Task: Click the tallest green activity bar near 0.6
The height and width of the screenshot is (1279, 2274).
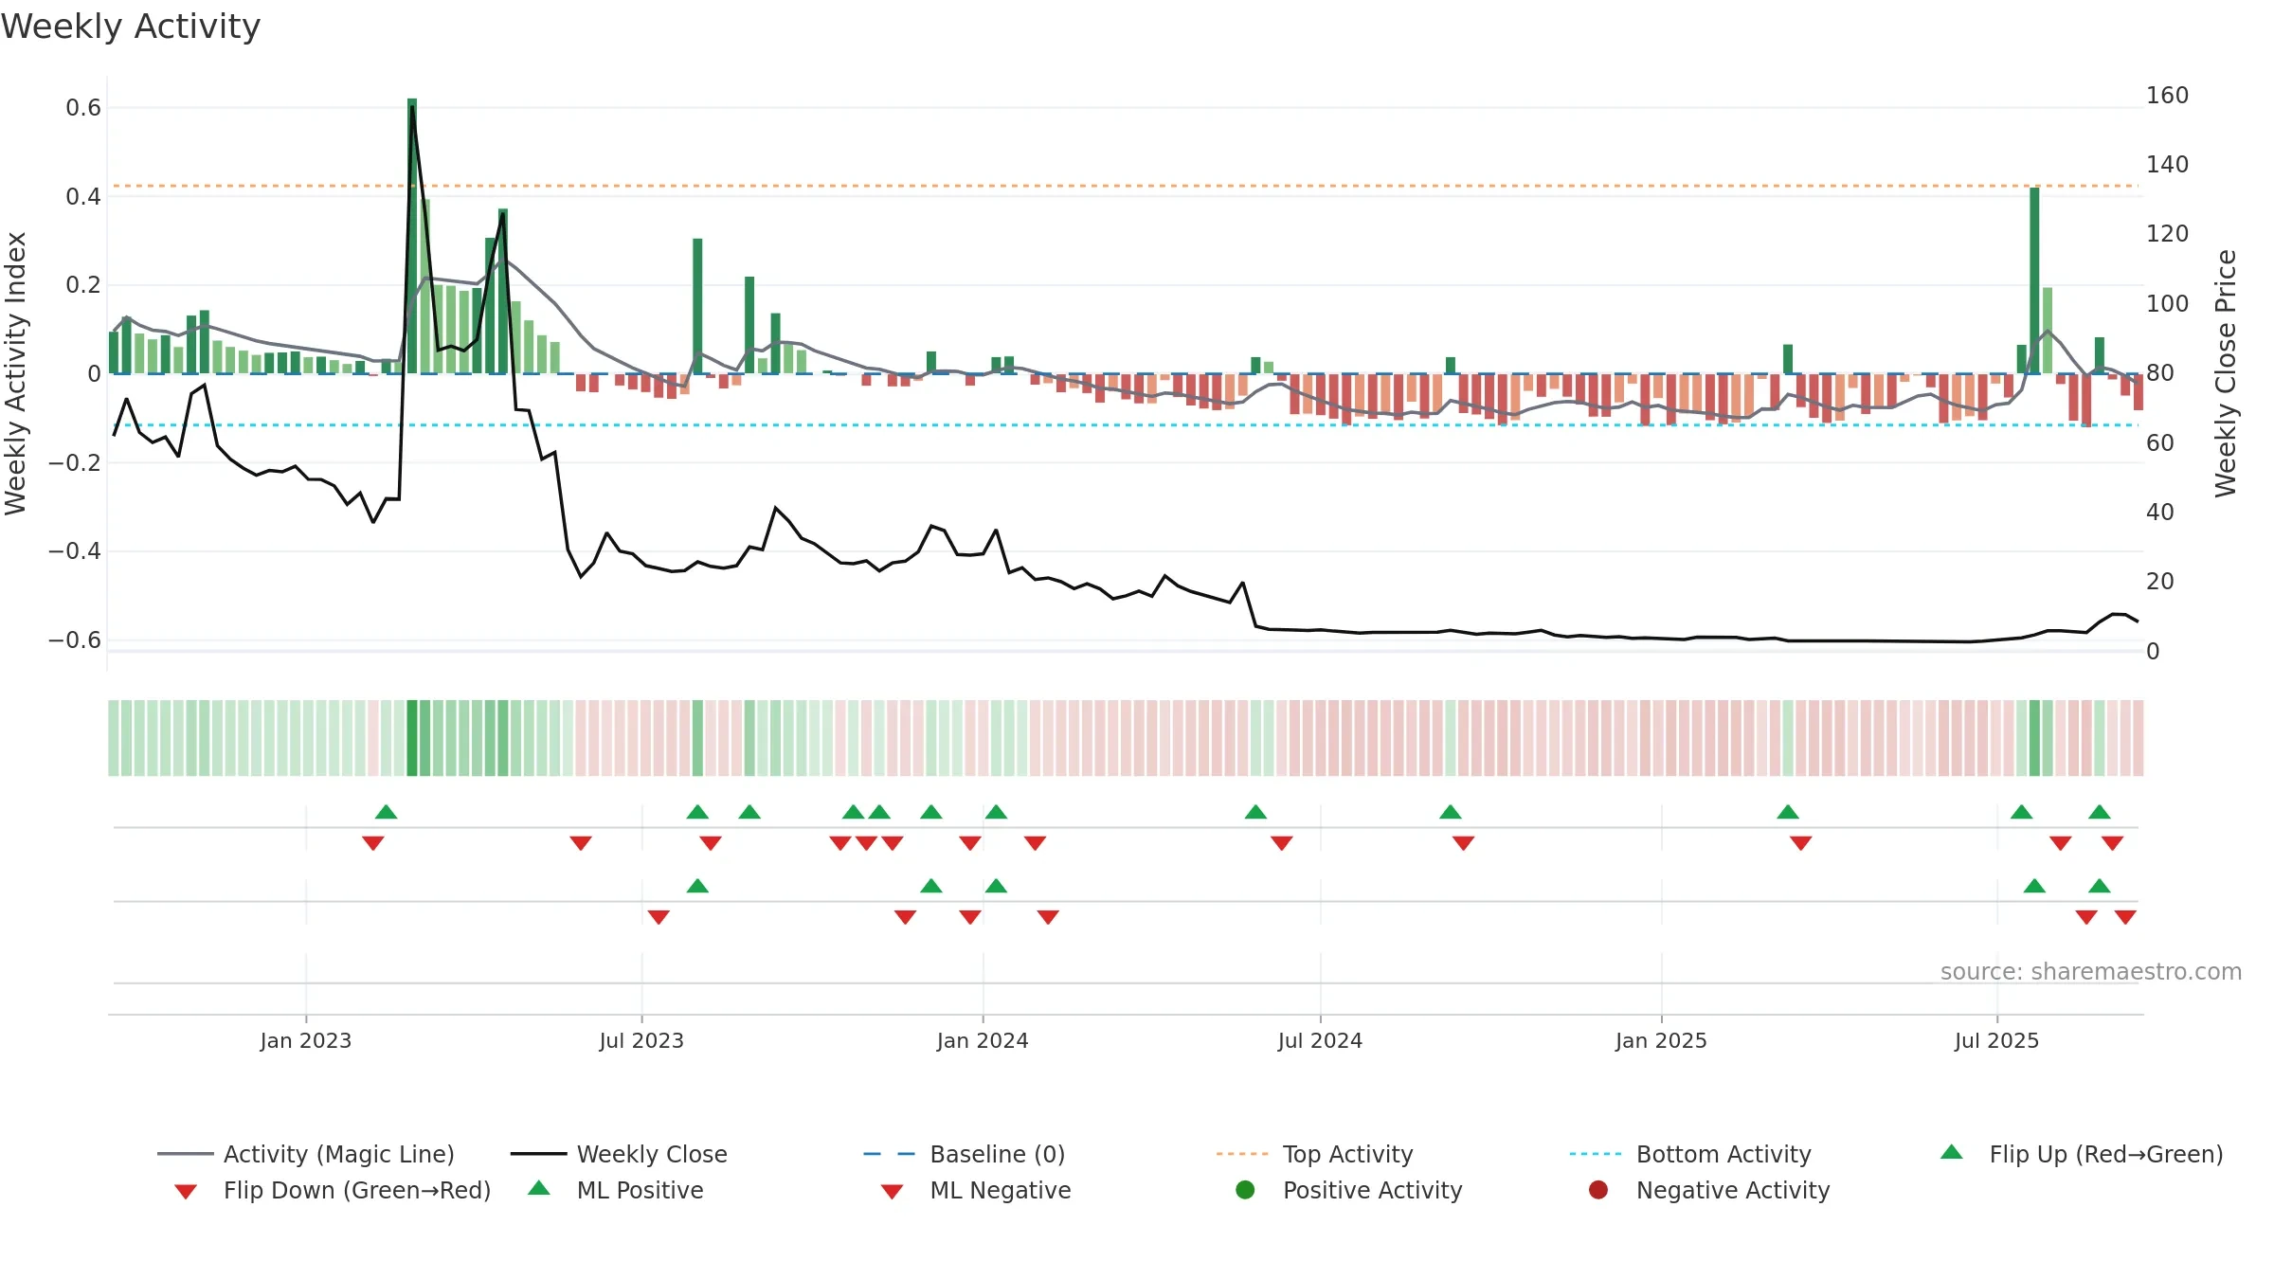Action: tap(412, 236)
